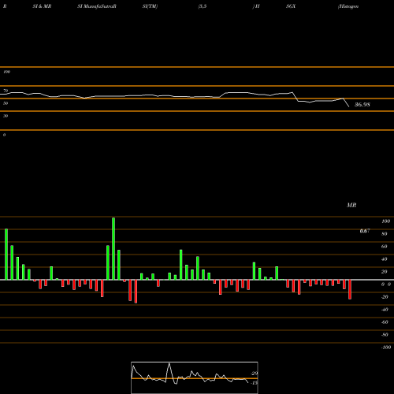The width and height of the screenshot is (394, 394).
Task: Click the MR axis label 40
Action: (x=385, y=259)
